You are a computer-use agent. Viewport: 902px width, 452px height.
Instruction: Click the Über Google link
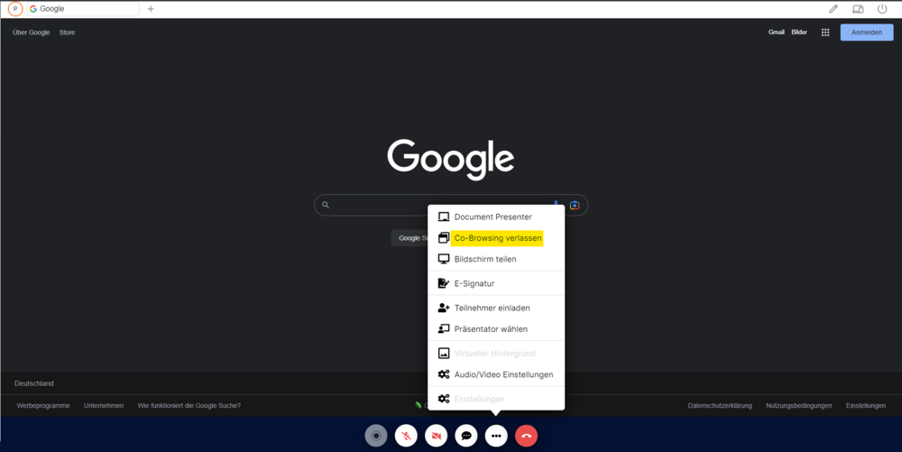(x=31, y=32)
